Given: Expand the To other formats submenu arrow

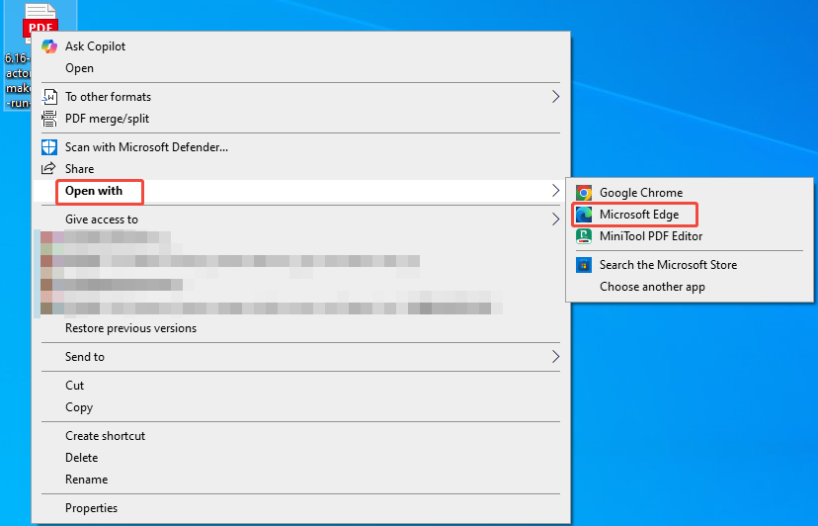Looking at the screenshot, I should (x=555, y=97).
